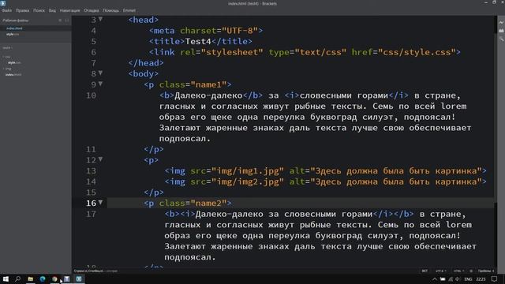Click the Brackets app icon in title bar

tap(3, 3)
